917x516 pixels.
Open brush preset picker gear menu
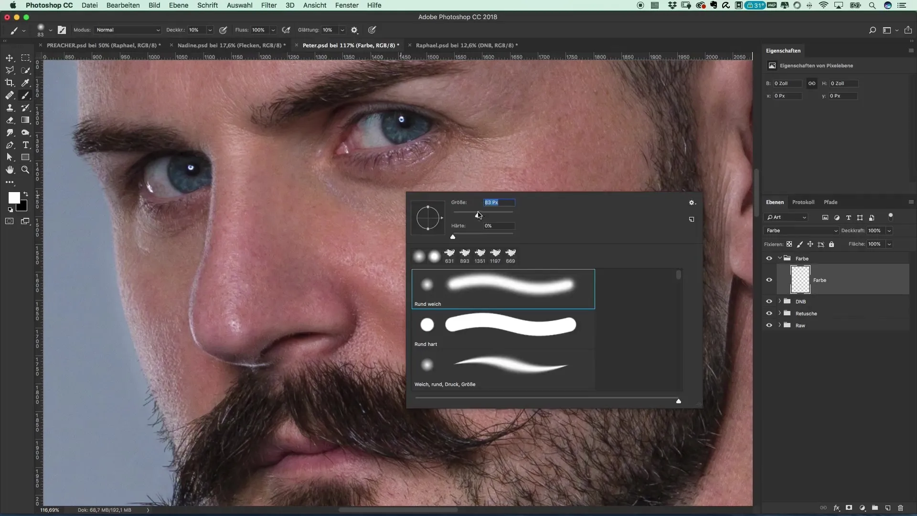[x=692, y=203]
